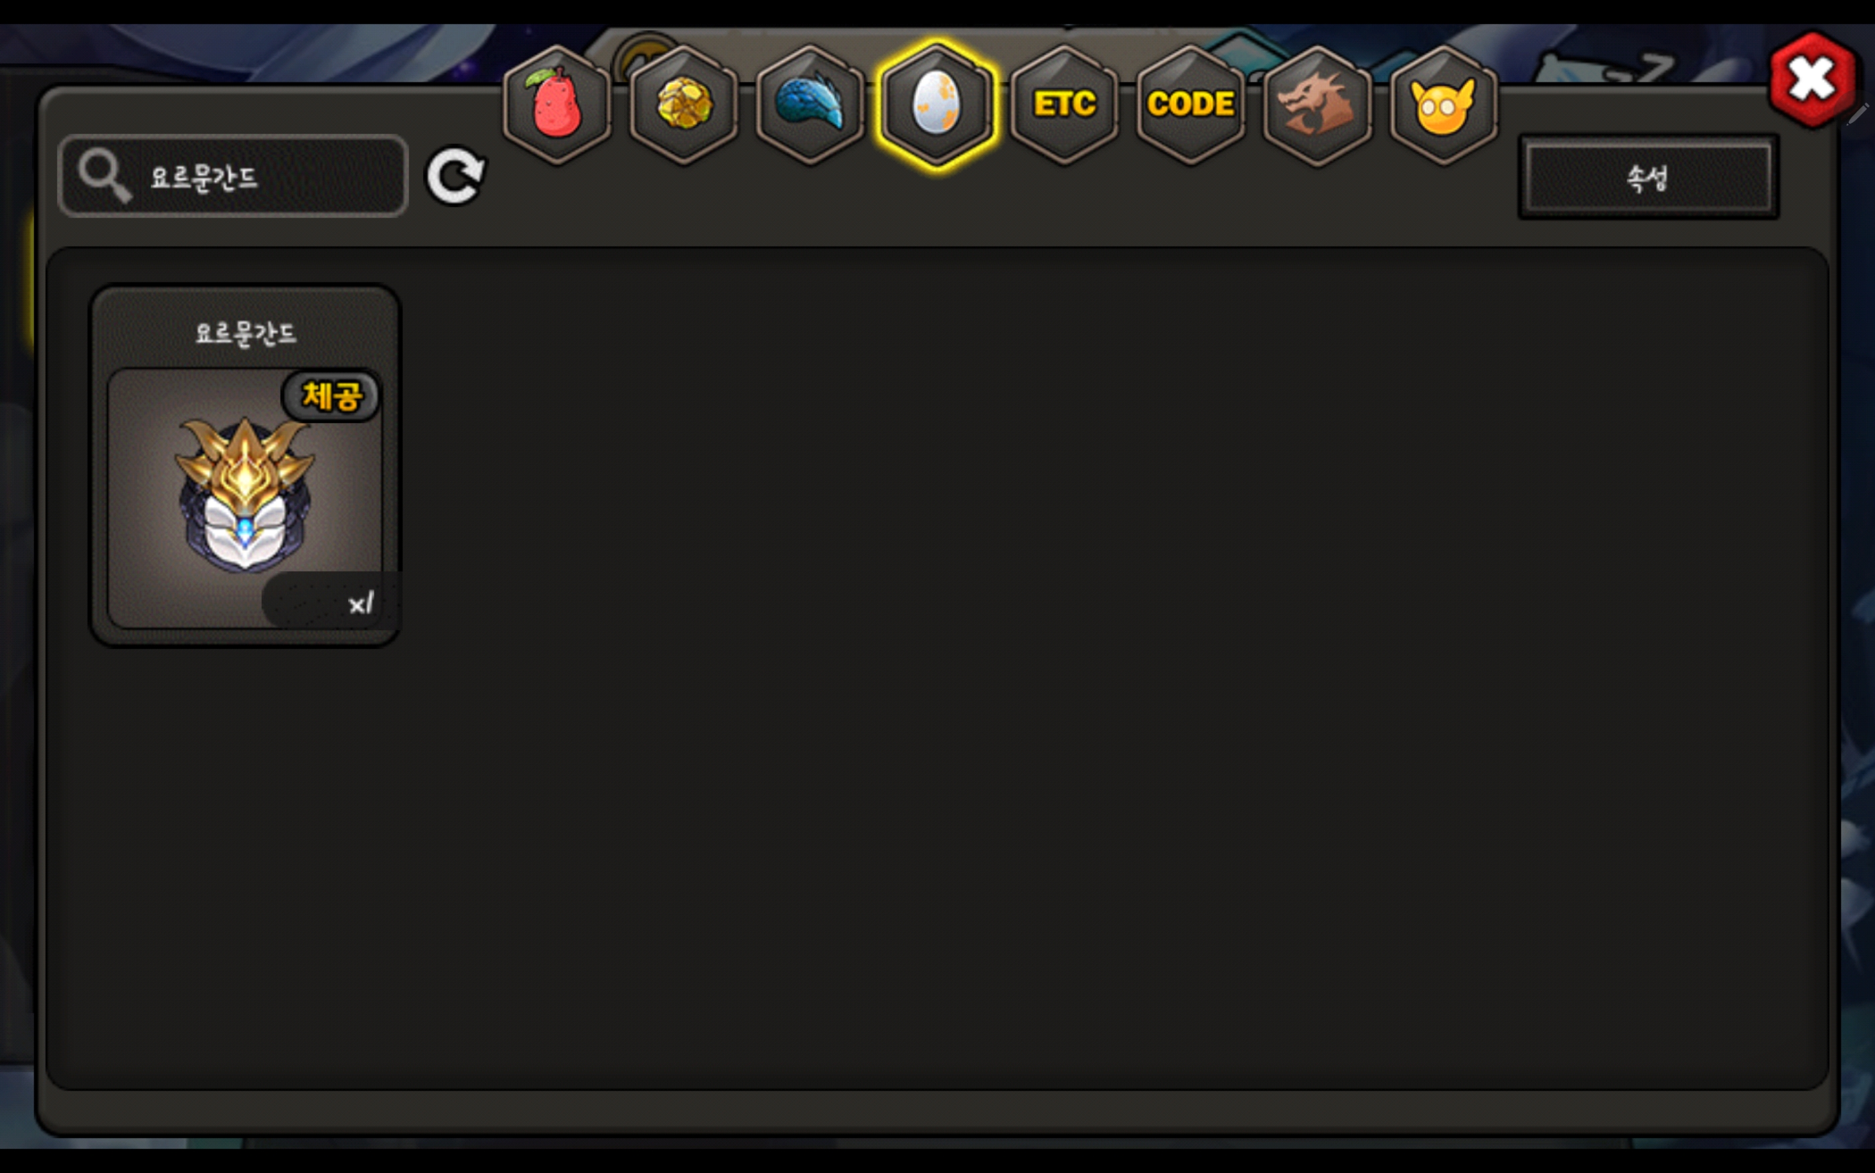The height and width of the screenshot is (1173, 1875).
Task: Close the inventory with the red X
Action: click(x=1812, y=80)
